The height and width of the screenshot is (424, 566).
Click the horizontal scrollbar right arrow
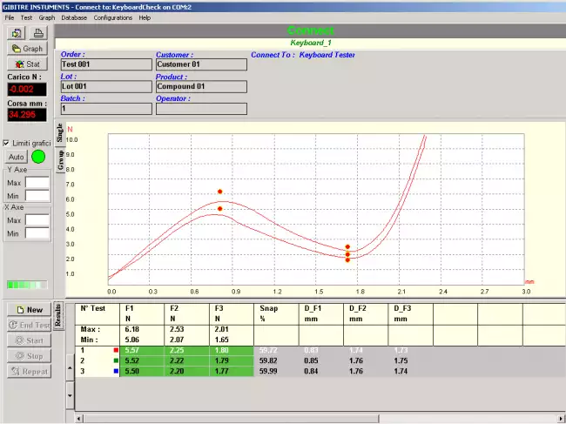pyautogui.click(x=561, y=419)
